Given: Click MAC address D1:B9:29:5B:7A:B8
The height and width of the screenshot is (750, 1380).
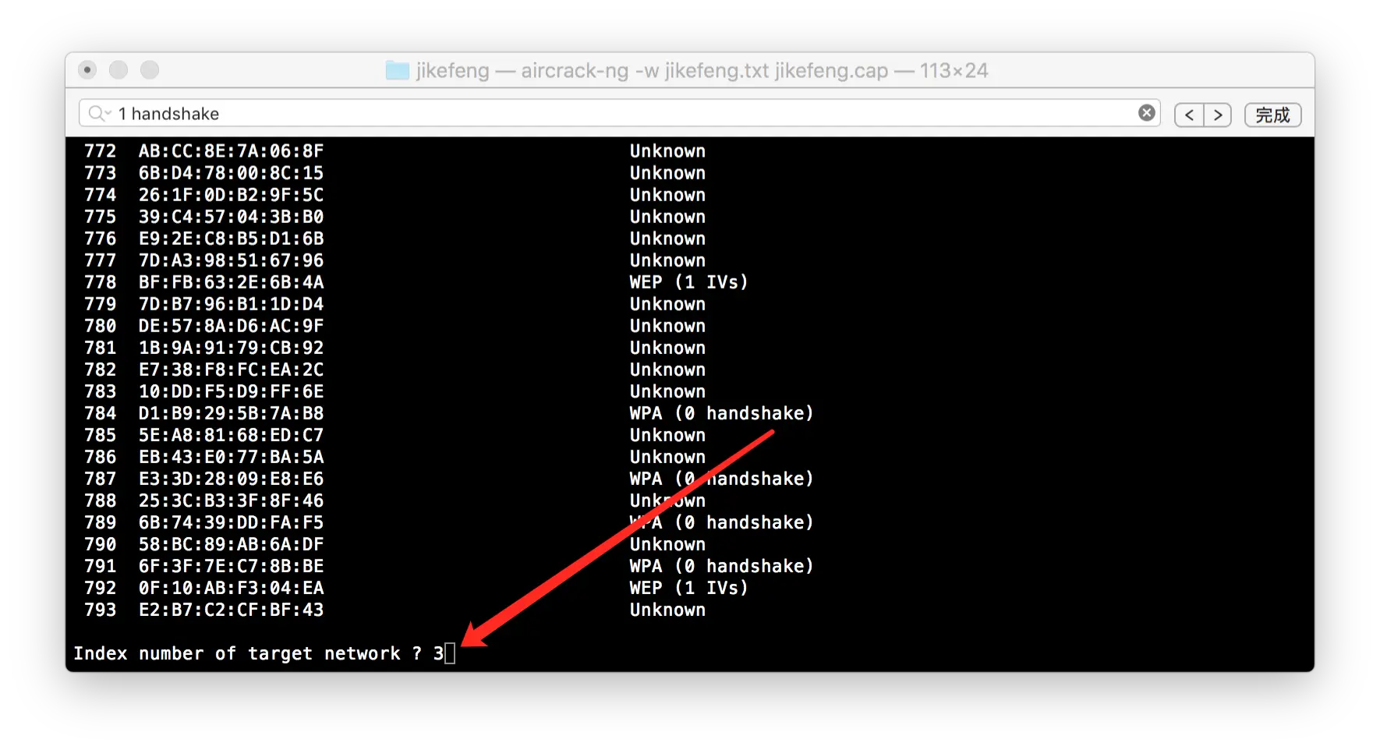Looking at the screenshot, I should click(231, 413).
